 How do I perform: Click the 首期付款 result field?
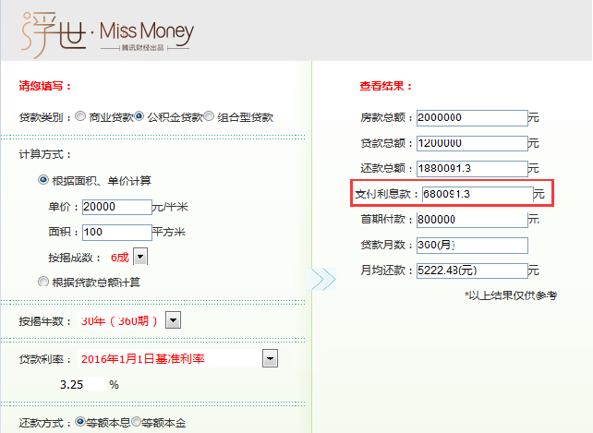click(x=471, y=220)
